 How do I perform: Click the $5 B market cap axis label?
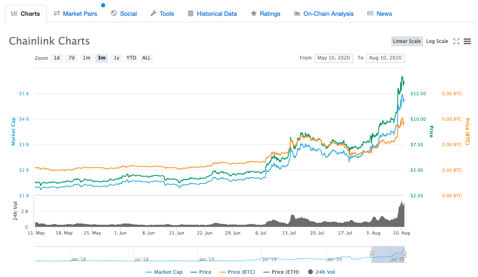coord(24,94)
